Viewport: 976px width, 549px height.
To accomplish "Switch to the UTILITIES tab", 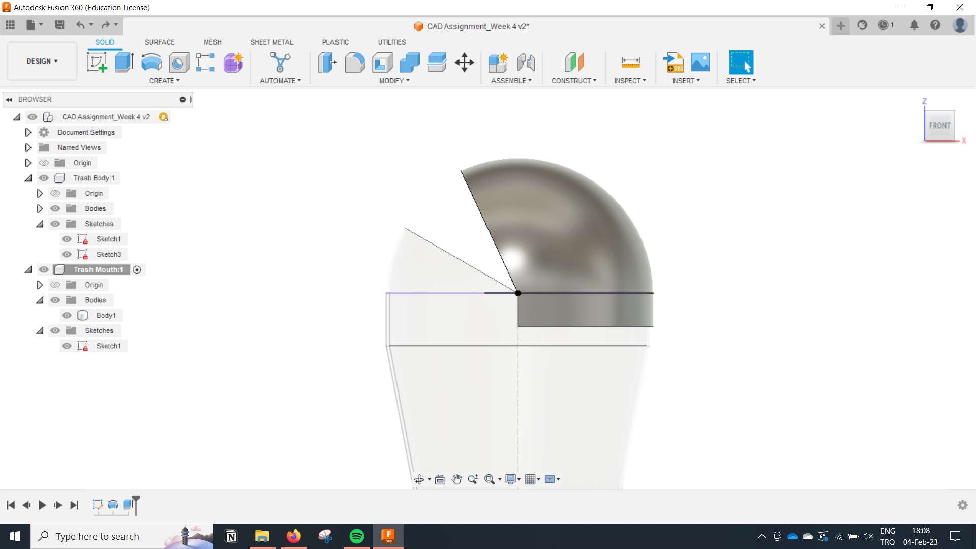I will pyautogui.click(x=391, y=42).
